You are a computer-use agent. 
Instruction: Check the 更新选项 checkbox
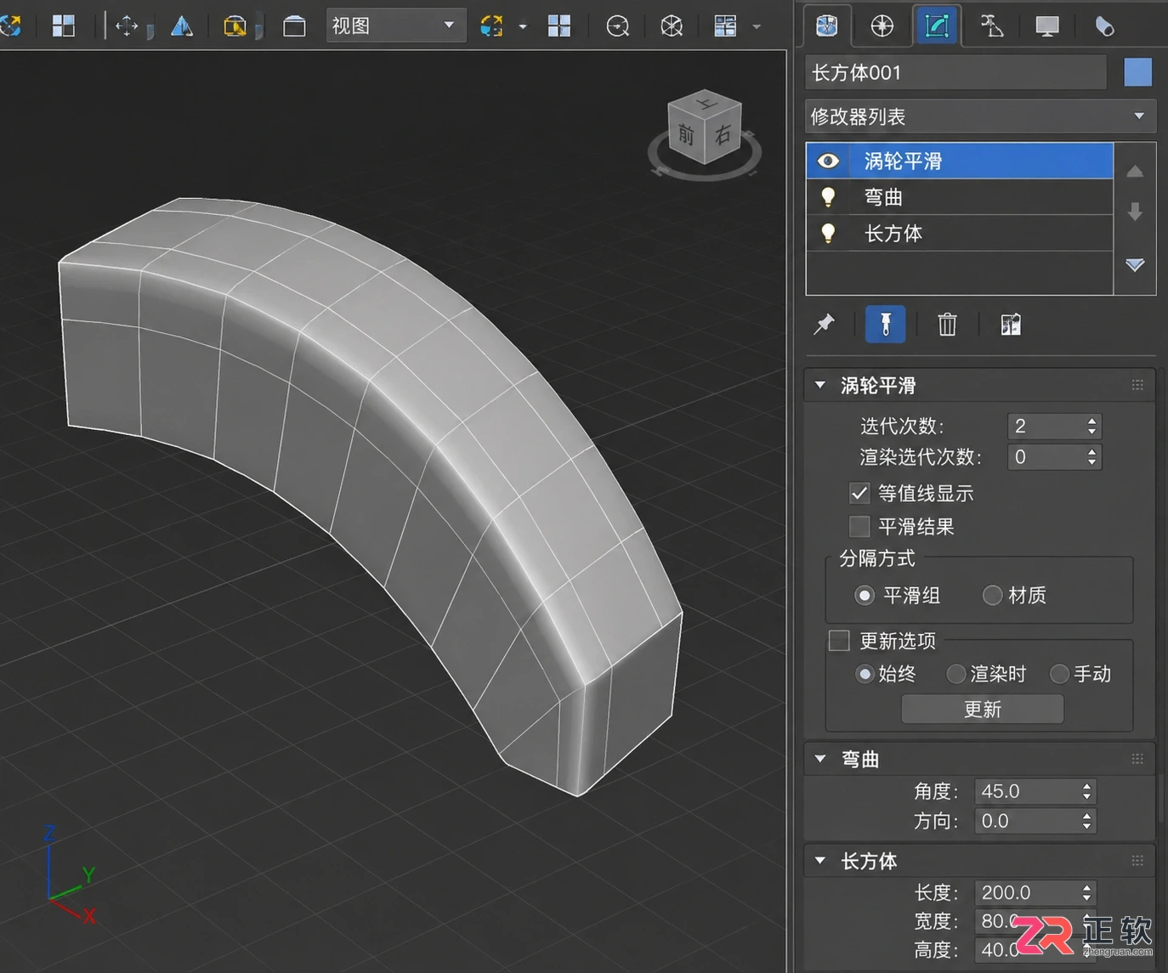pyautogui.click(x=839, y=640)
